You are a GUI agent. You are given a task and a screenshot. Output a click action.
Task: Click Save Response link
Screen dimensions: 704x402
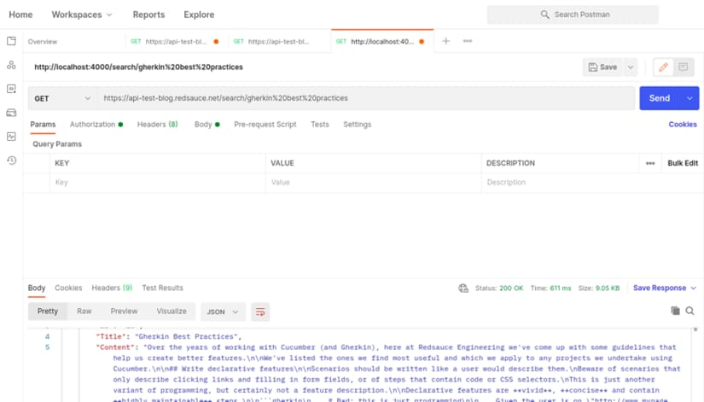(x=660, y=288)
